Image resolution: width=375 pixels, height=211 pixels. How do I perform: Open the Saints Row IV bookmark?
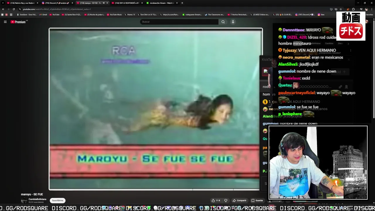[x=71, y=15]
